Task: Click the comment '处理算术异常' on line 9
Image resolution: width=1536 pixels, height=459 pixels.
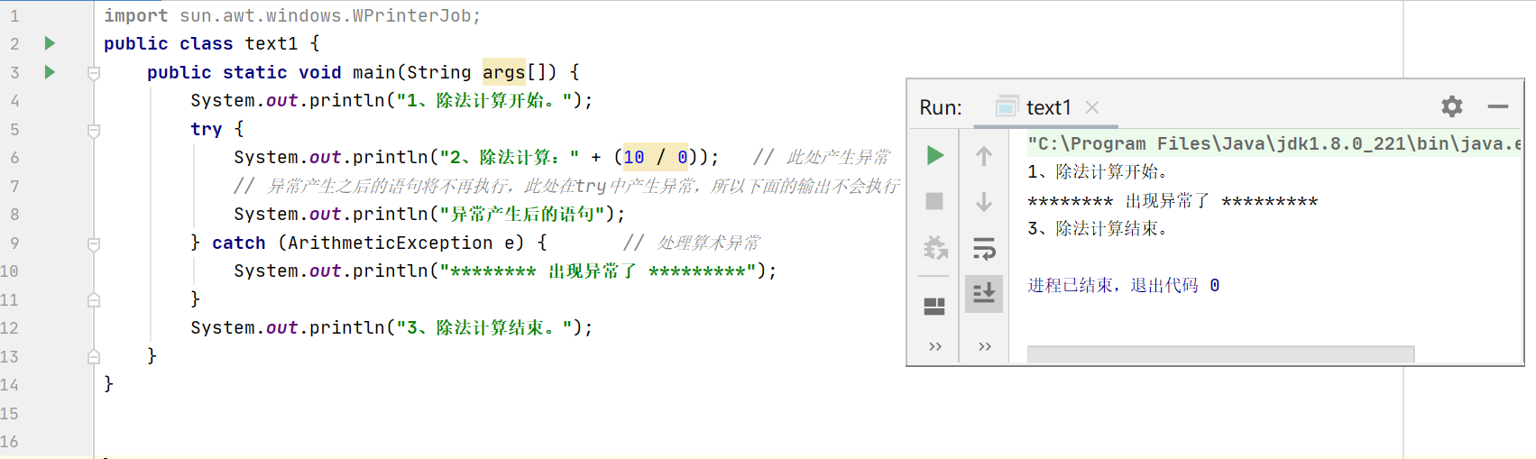Action: coord(709,243)
